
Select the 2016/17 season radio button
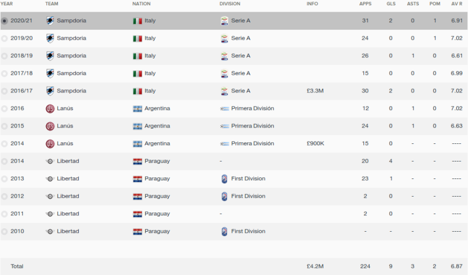[5, 91]
